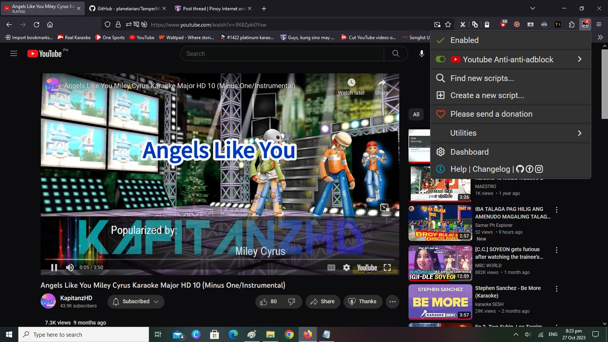Open the Tampermonkey Dashboard
608x342 pixels.
(x=510, y=152)
